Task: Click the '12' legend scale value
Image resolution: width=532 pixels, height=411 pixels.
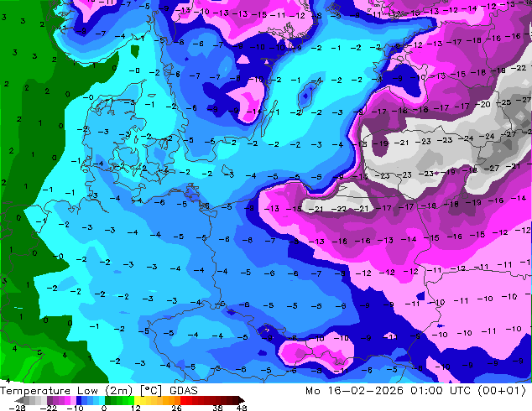Action: click(x=136, y=408)
